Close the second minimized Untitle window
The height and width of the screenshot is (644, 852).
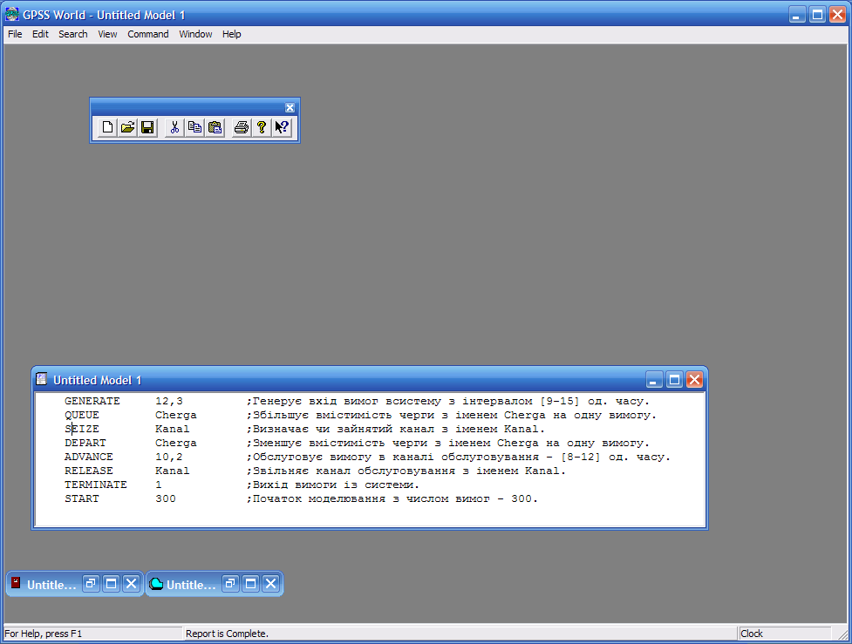270,584
